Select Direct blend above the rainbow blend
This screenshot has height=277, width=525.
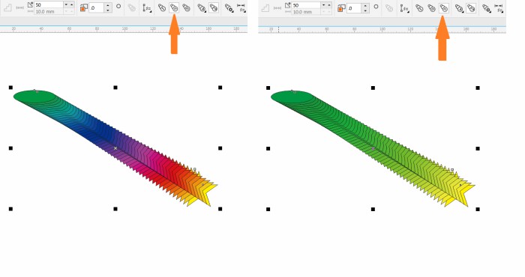click(x=162, y=7)
